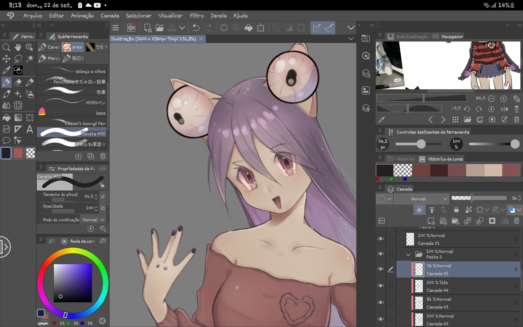The height and width of the screenshot is (327, 523).
Task: Hide layer Camada 21
Action: (x=380, y=239)
